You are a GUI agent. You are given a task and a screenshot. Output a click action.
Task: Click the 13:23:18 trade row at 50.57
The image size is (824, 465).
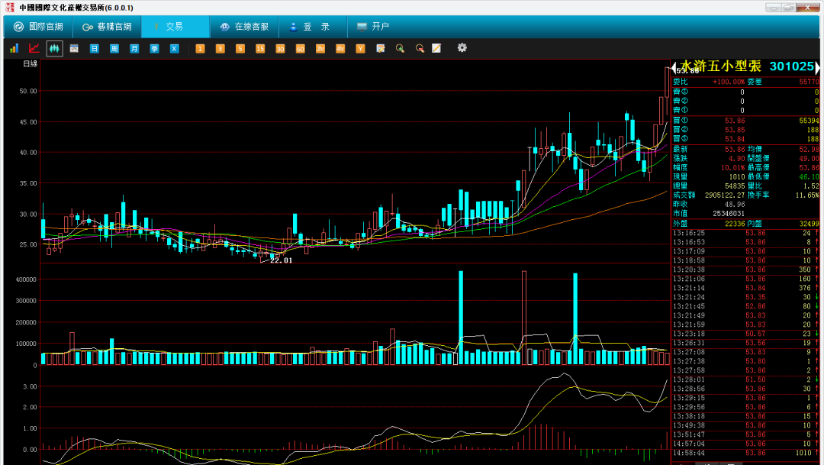pyautogui.click(x=745, y=334)
